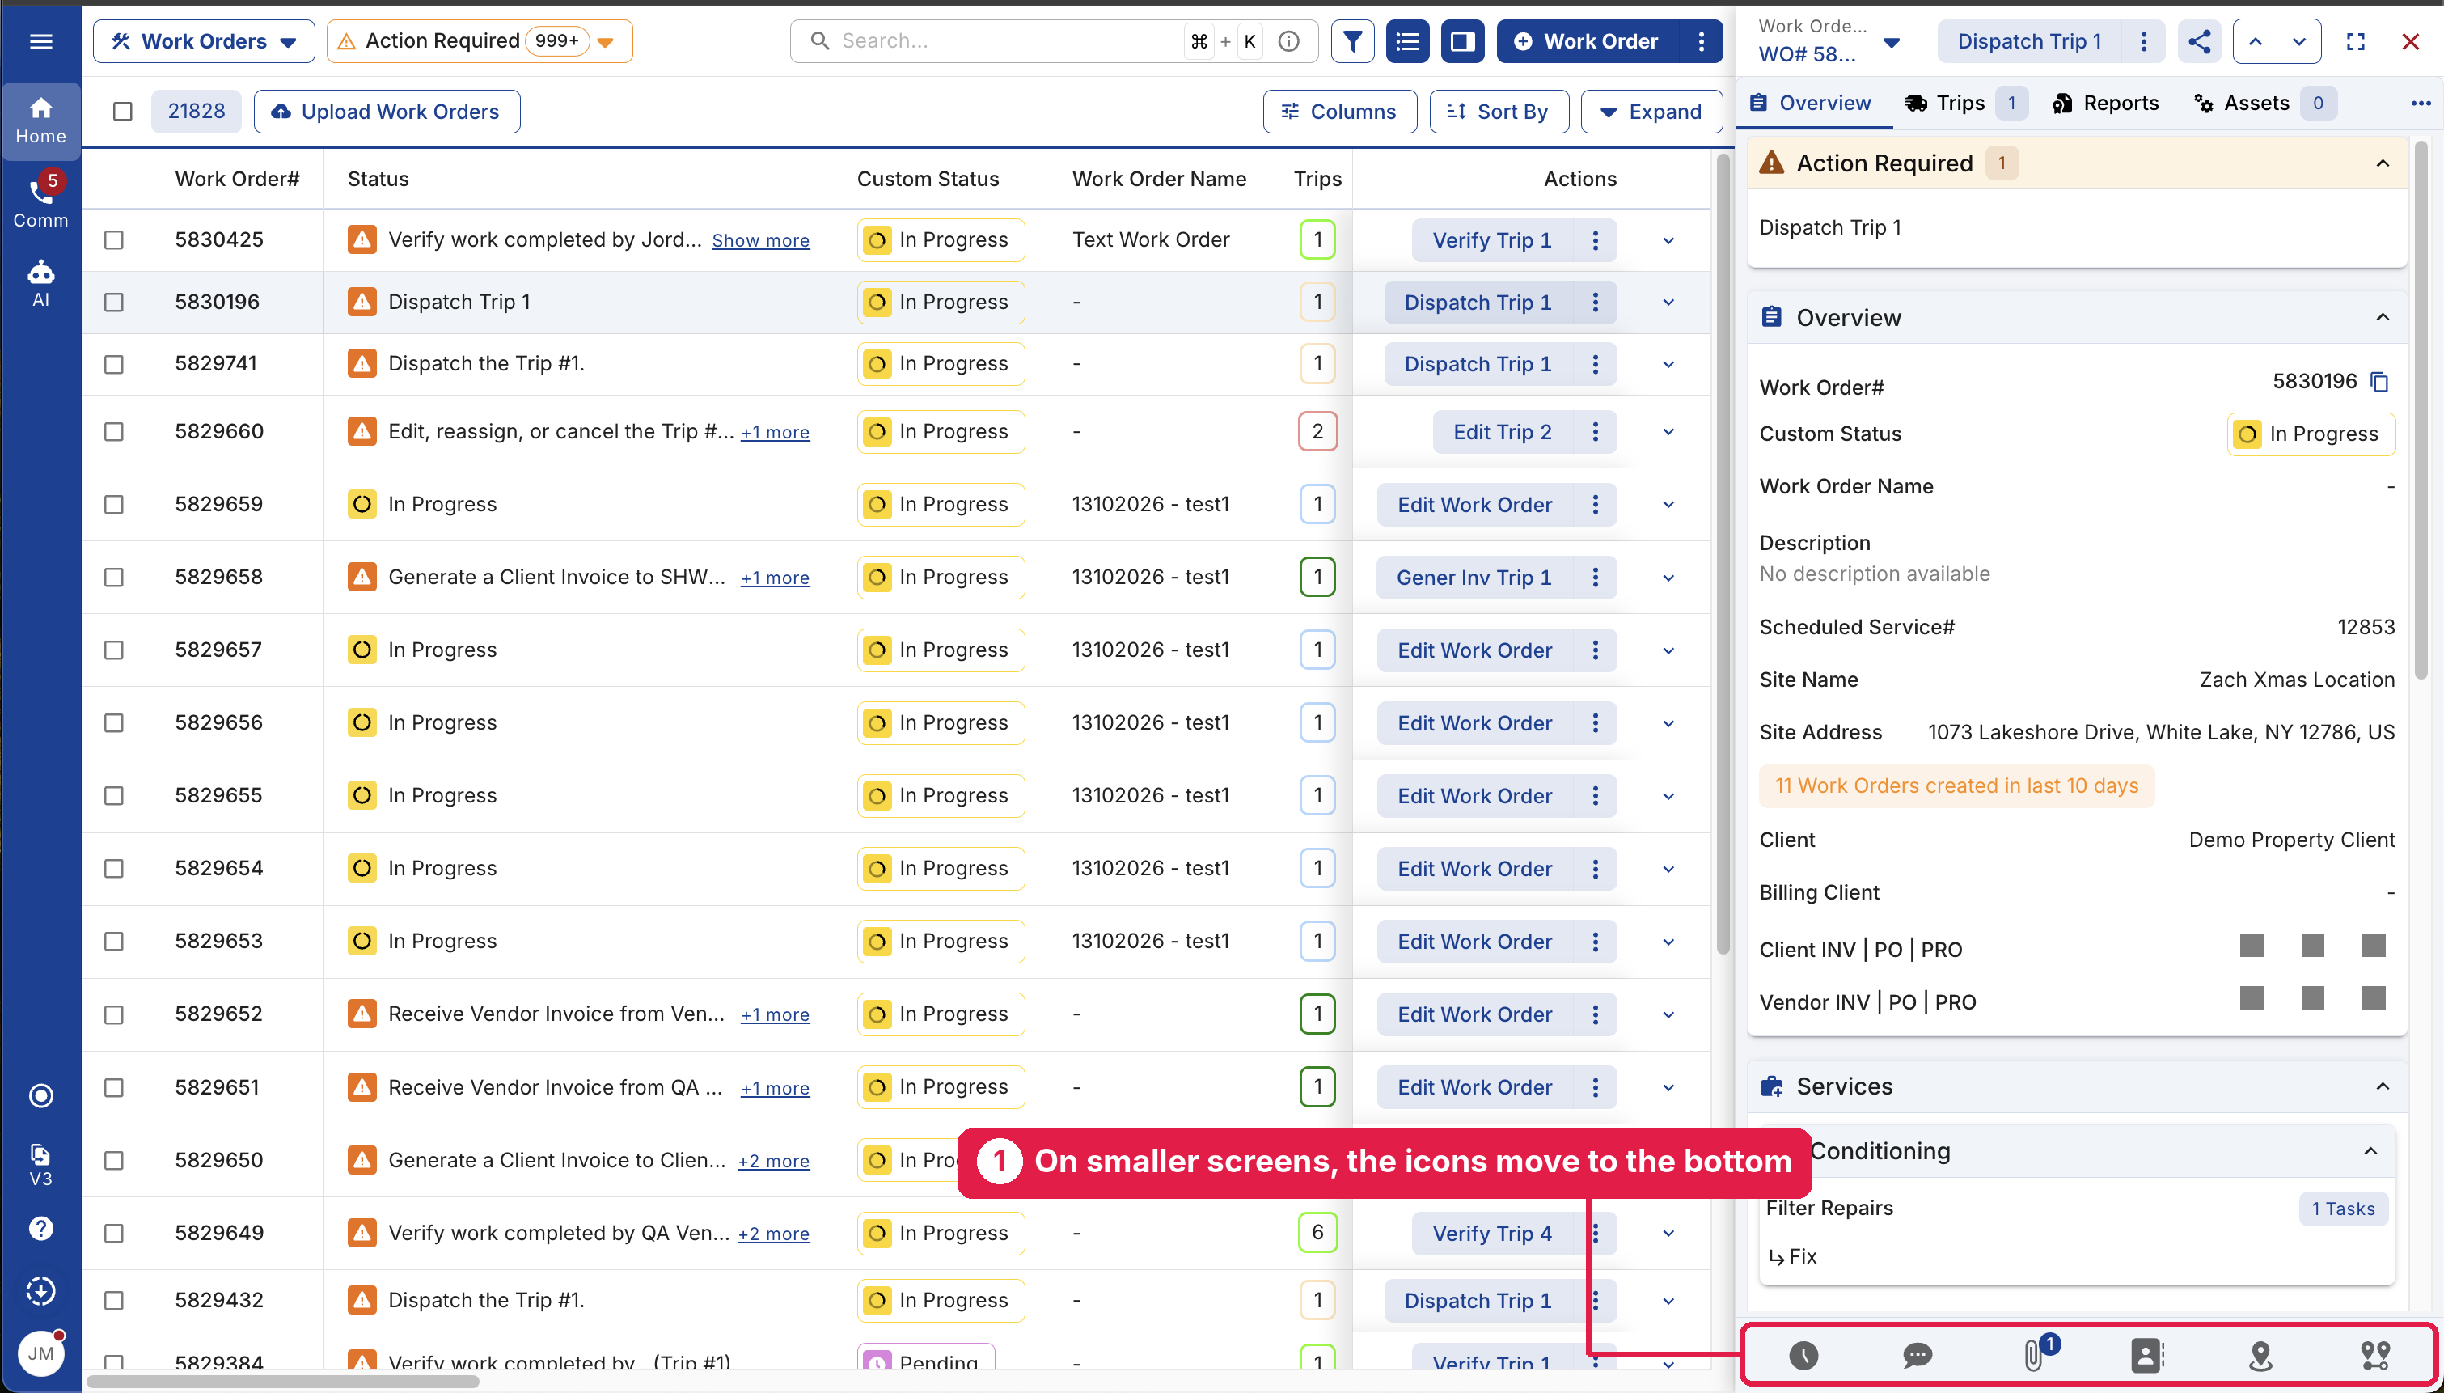Copy work order number 5830196

click(x=2380, y=382)
